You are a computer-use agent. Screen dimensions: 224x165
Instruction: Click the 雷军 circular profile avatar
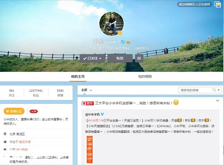[x=112, y=24]
